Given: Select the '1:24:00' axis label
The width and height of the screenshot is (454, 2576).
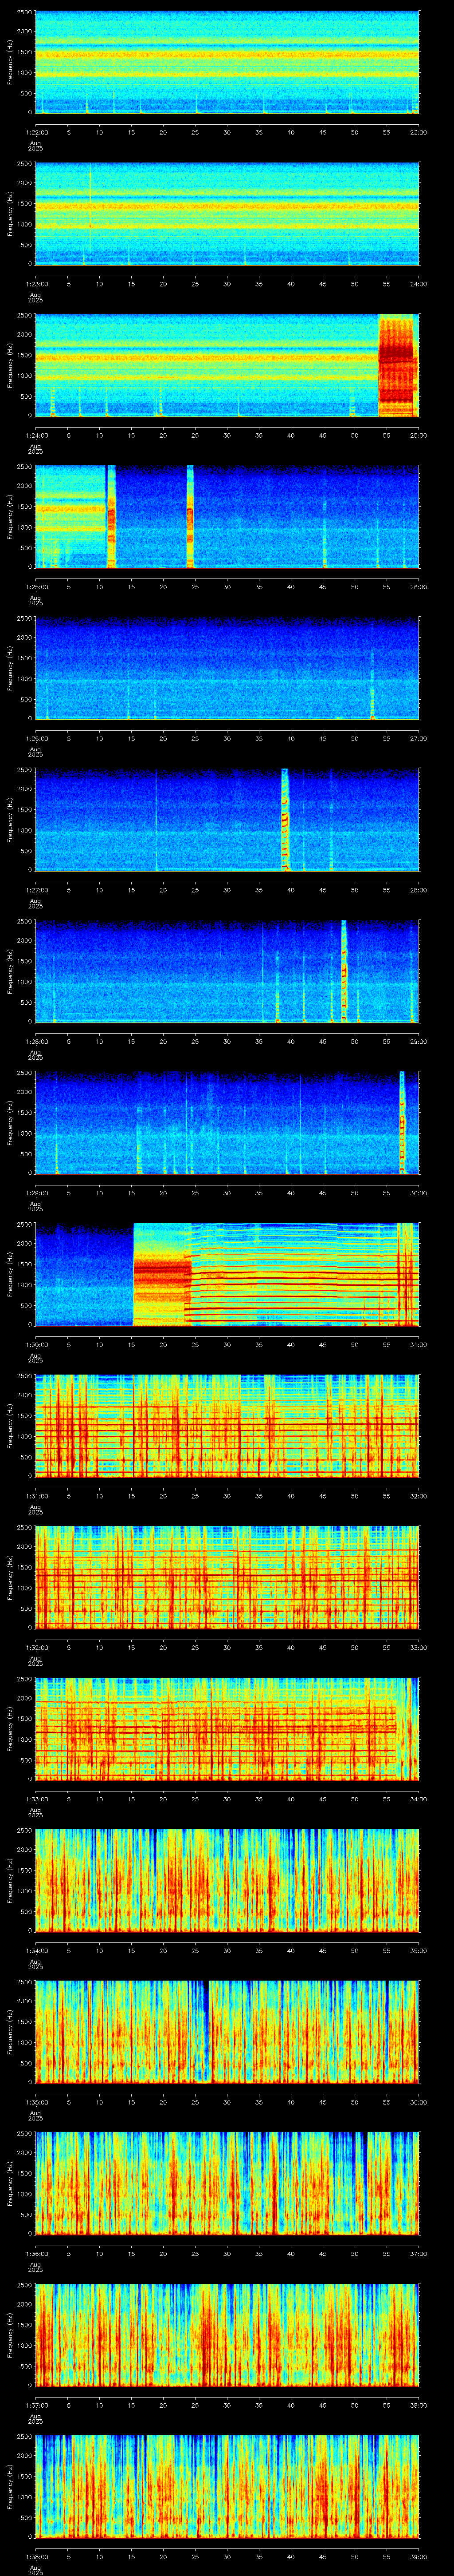Looking at the screenshot, I should tap(36, 435).
